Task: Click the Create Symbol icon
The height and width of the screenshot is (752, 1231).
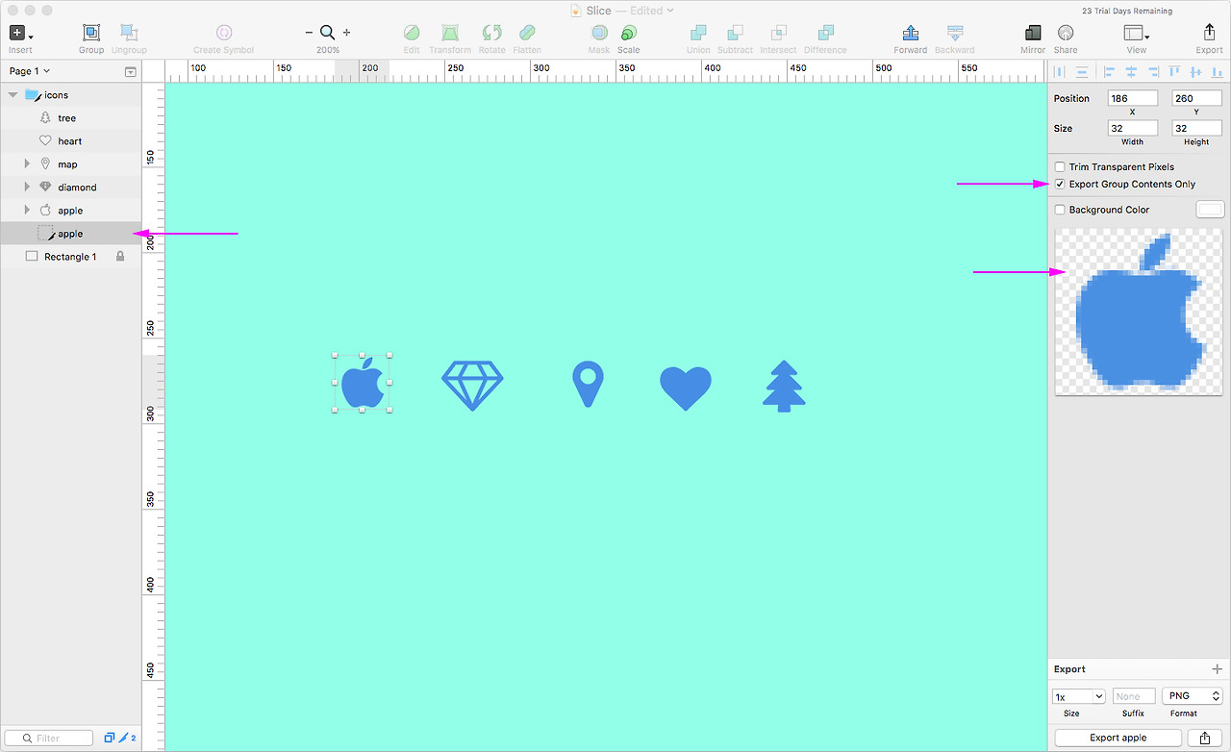Action: coord(224,33)
